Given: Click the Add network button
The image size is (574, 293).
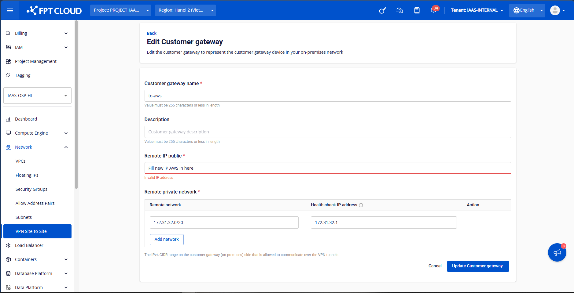Looking at the screenshot, I should [167, 240].
